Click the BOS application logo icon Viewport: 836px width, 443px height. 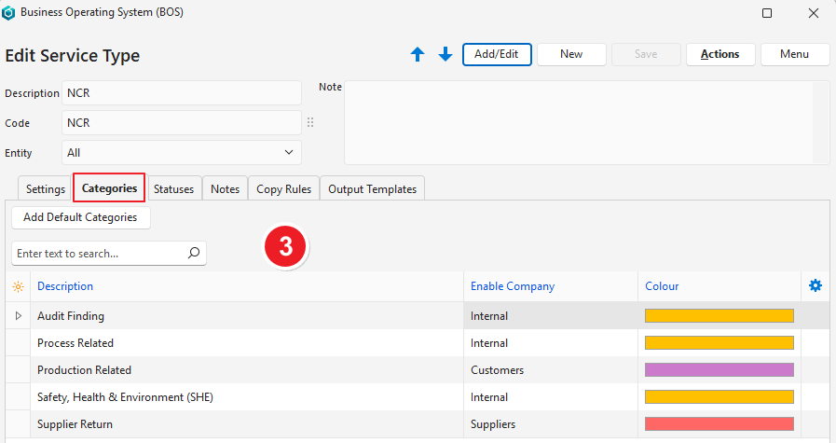pos(11,13)
